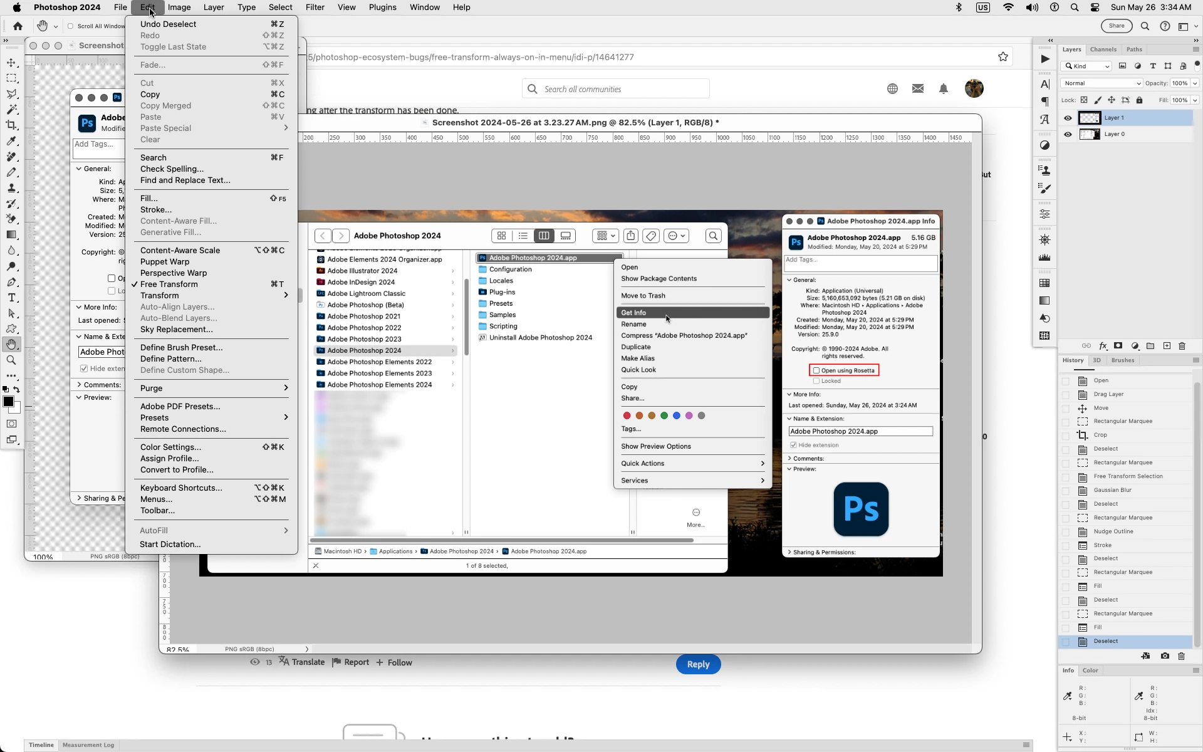1203x752 pixels.
Task: Click the Create new layer icon
Action: [x=1167, y=346]
